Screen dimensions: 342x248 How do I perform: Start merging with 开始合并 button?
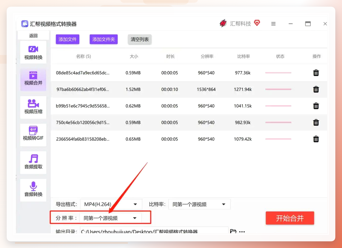coord(290,218)
